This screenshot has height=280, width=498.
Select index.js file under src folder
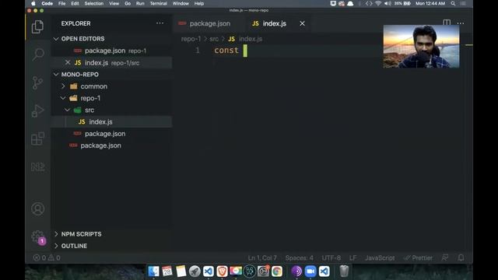point(112,121)
